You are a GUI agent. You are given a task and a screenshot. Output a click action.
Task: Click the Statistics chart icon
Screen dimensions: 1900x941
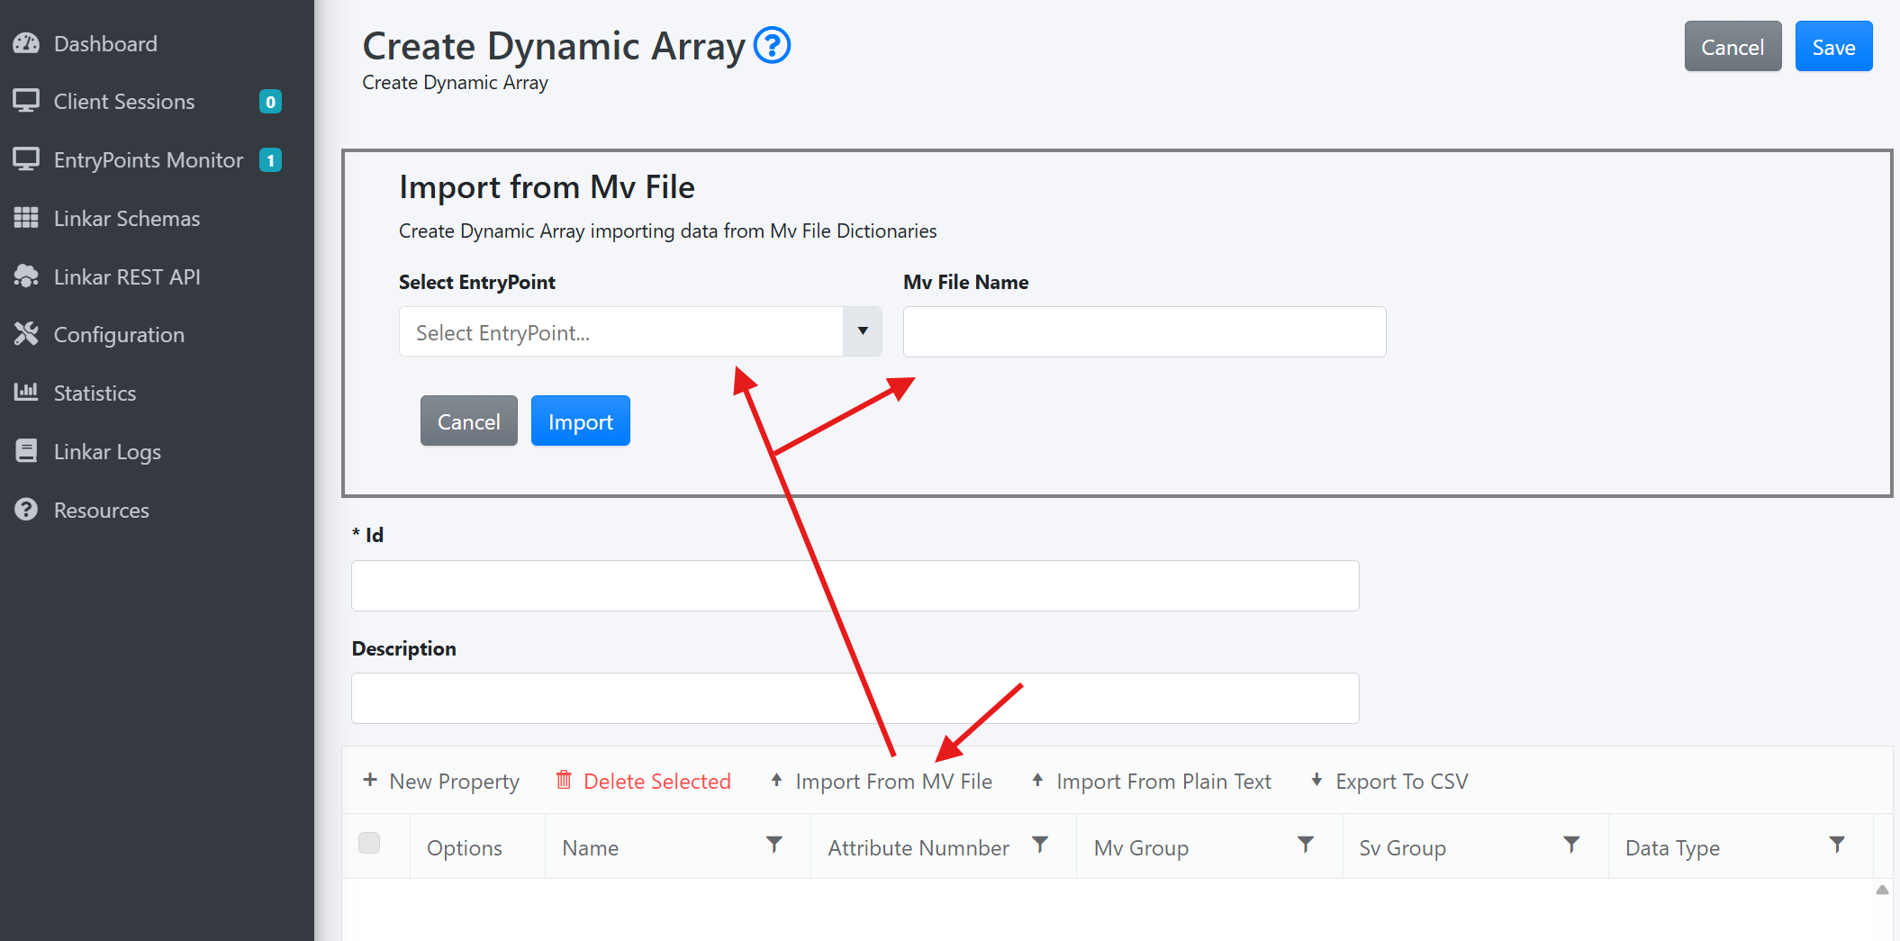point(26,392)
